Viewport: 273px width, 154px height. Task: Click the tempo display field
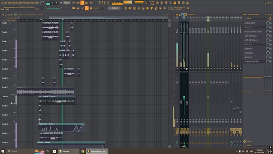(x=67, y=3)
